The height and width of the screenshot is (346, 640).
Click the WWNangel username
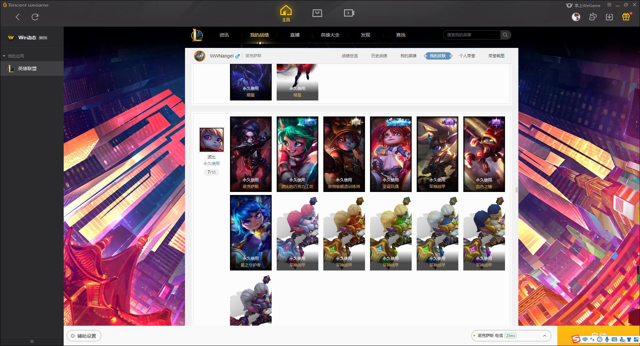tap(222, 56)
